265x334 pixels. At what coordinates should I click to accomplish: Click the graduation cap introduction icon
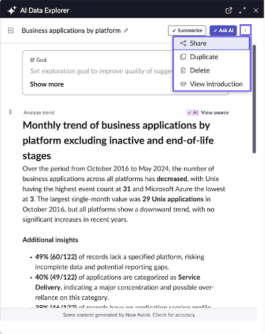183,84
